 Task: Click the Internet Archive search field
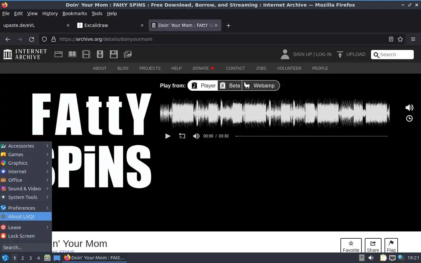pyautogui.click(x=392, y=55)
